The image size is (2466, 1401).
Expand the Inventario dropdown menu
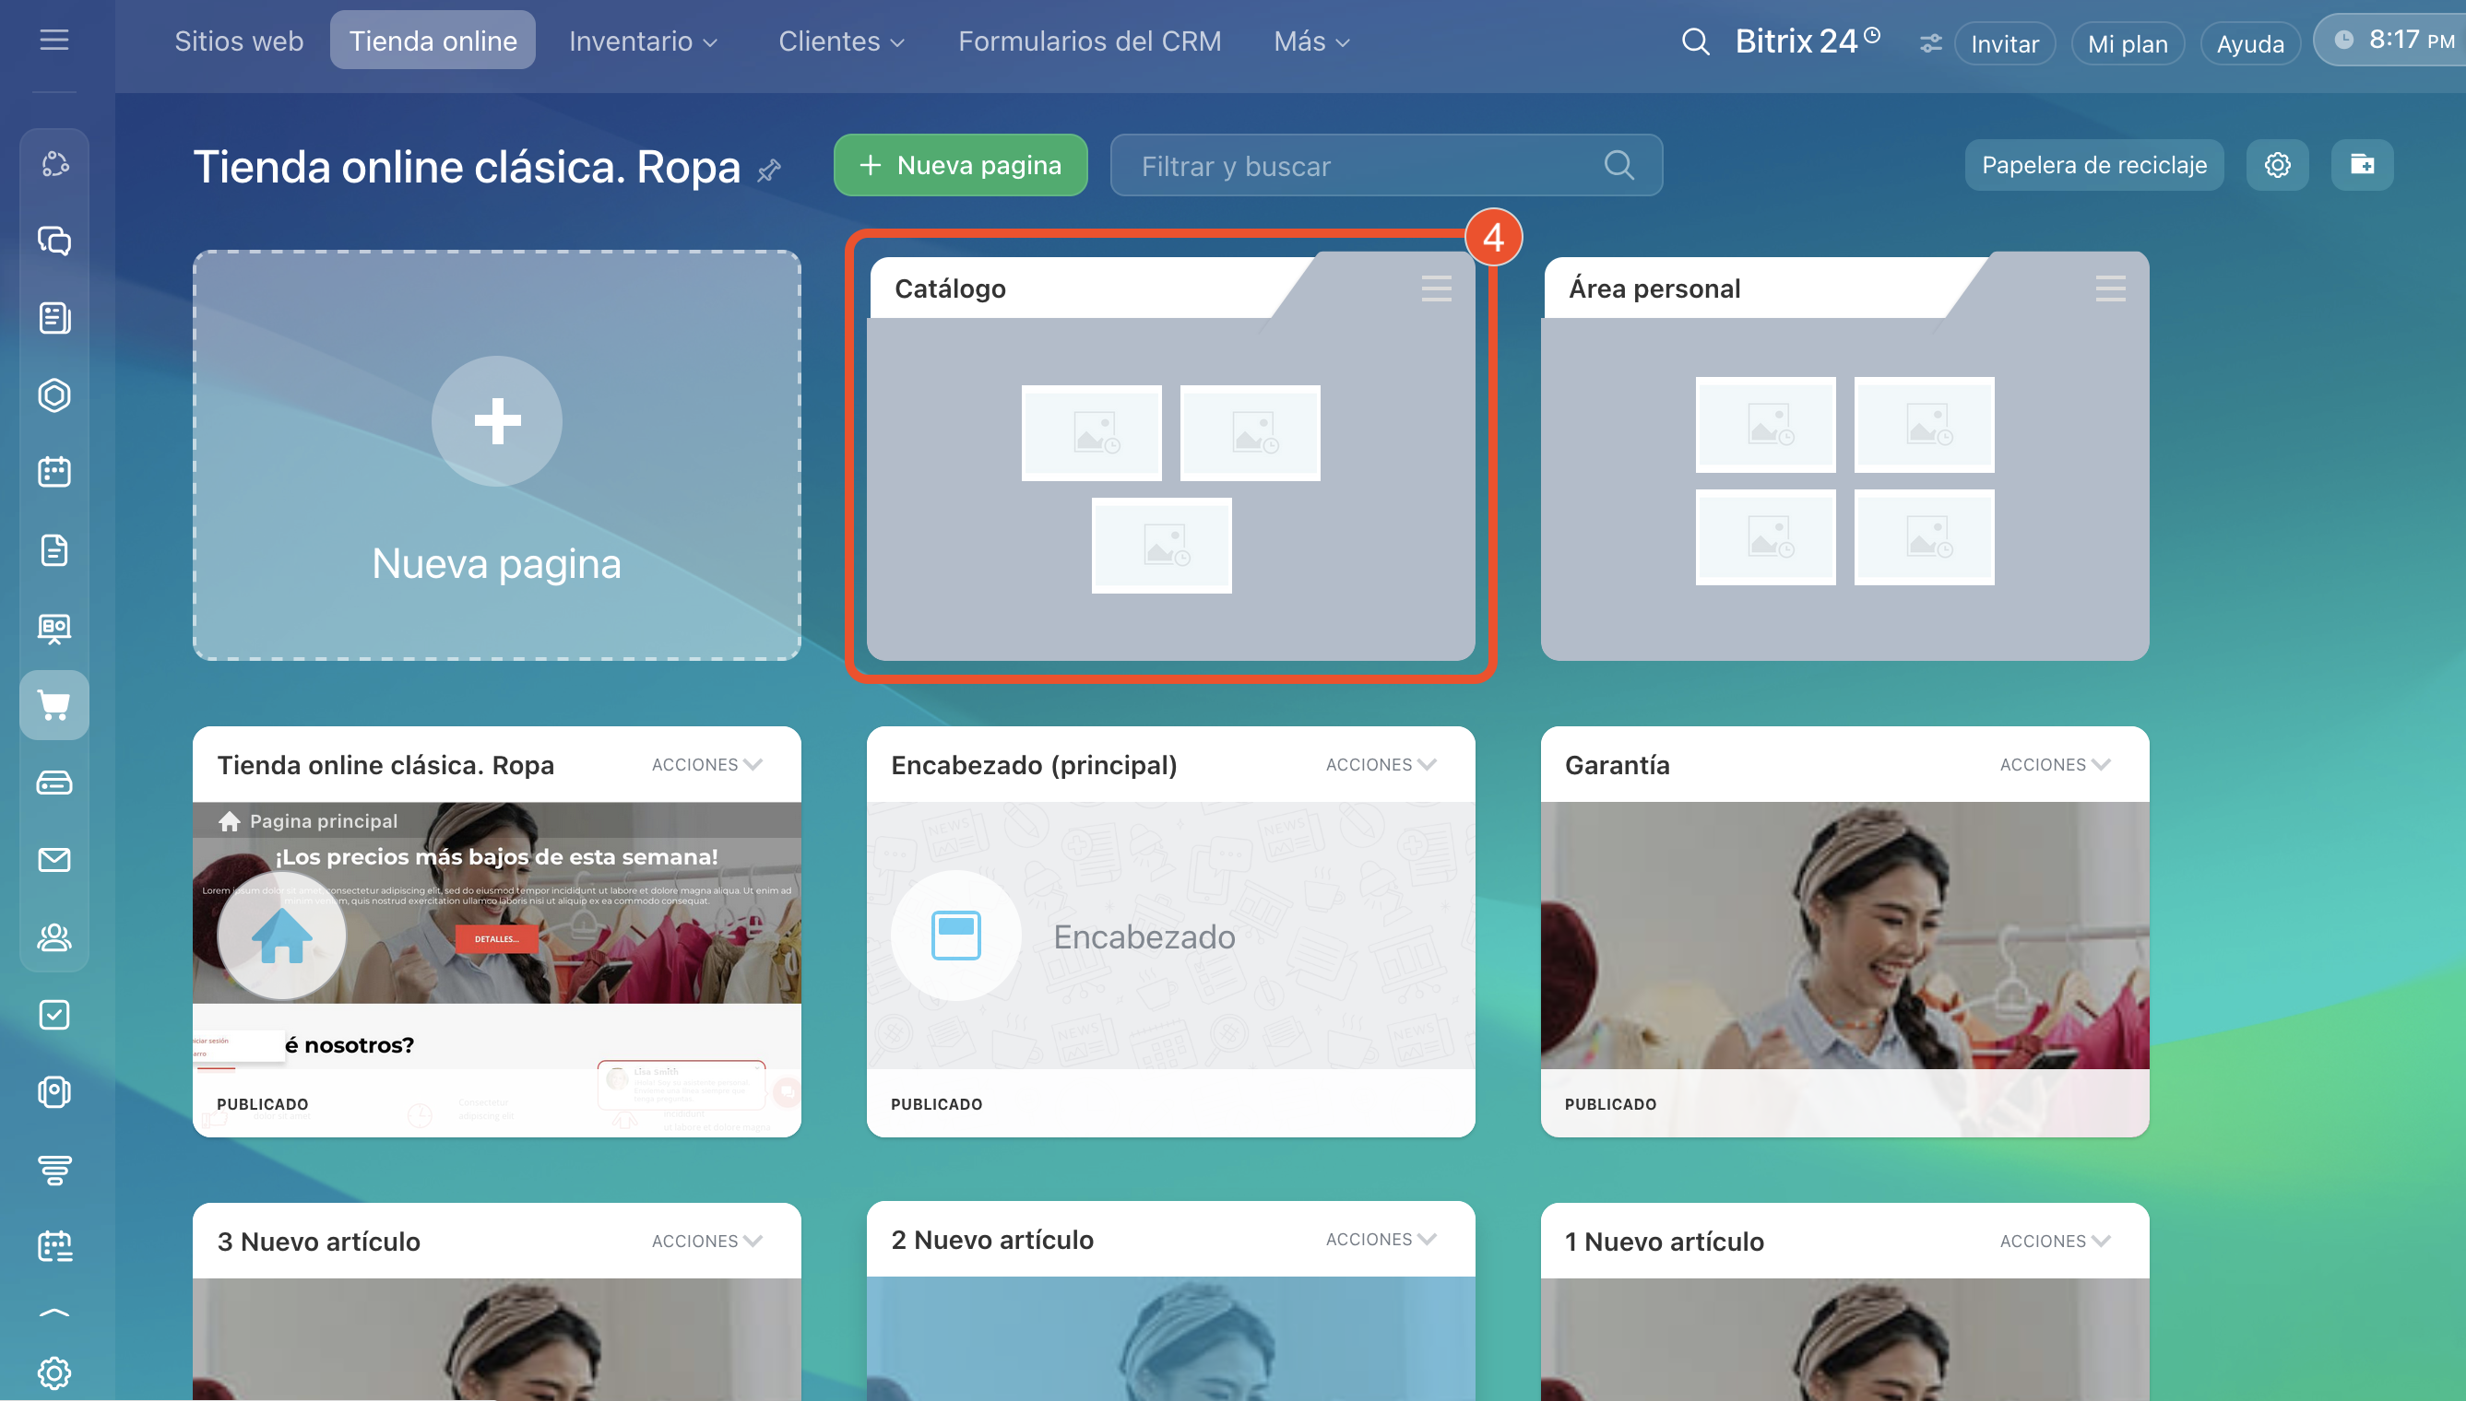pos(642,41)
